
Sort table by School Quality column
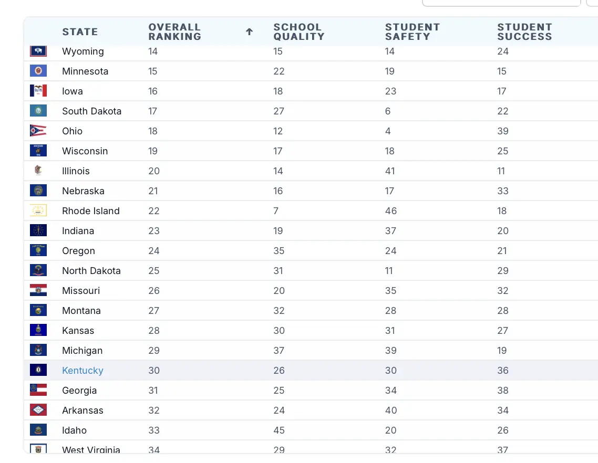pyautogui.click(x=298, y=32)
